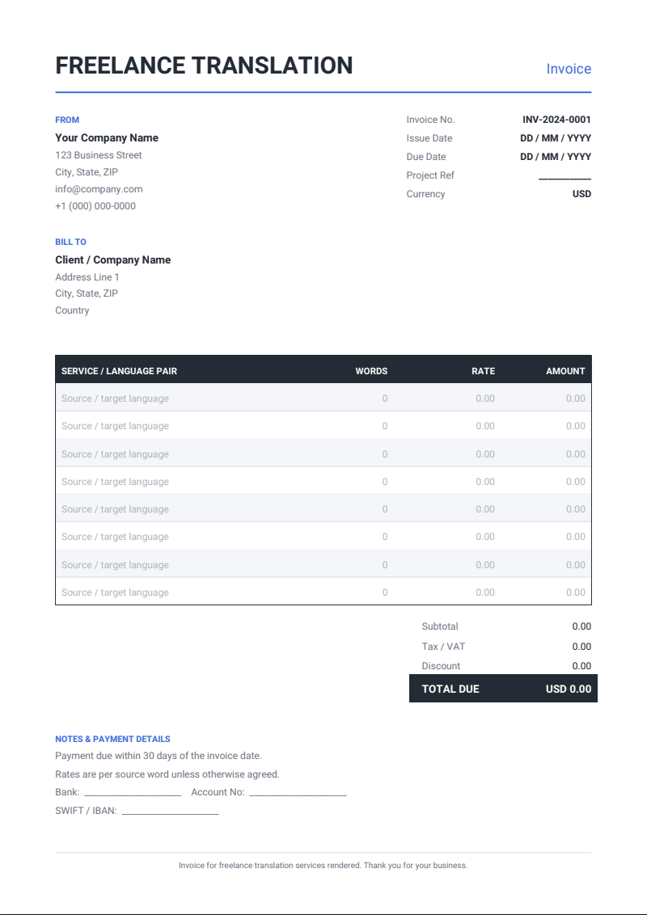Click first row Source / target language cell
647x915 pixels.
coord(115,398)
